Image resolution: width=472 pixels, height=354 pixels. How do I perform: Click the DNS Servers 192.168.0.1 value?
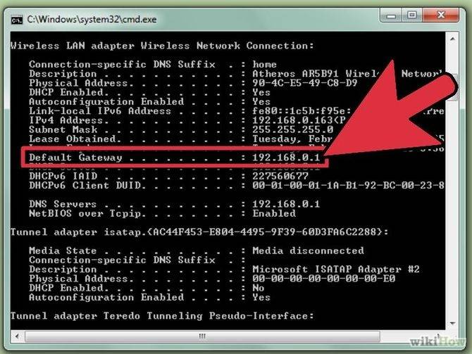pos(286,204)
